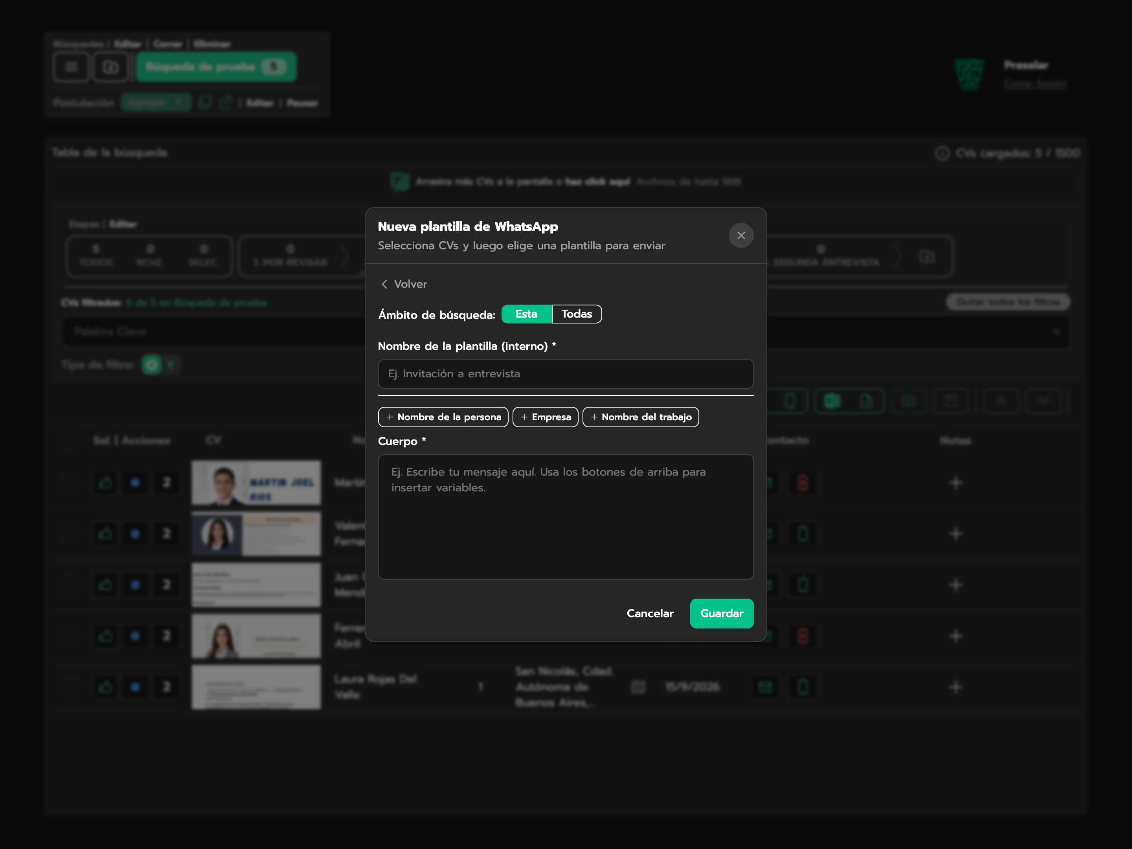Open the Búsqueda de prueba search button
The height and width of the screenshot is (849, 1132).
(x=216, y=66)
